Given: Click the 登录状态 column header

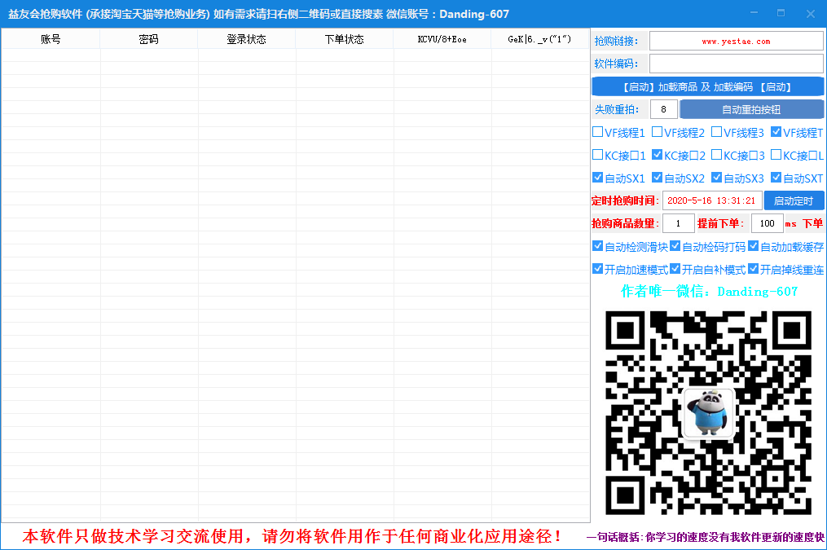Looking at the screenshot, I should [246, 39].
